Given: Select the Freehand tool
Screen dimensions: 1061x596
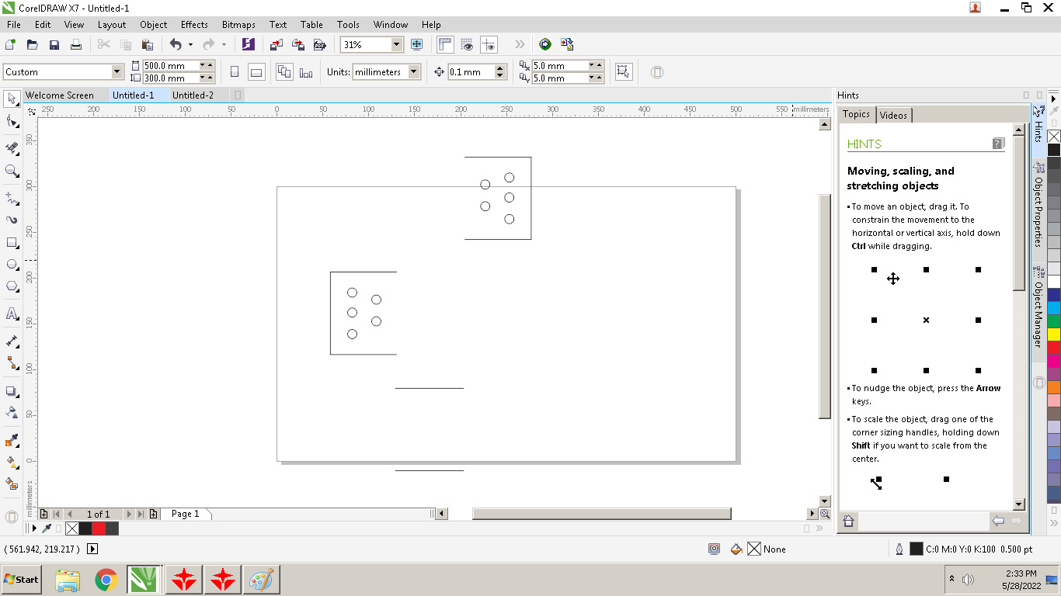Looking at the screenshot, I should (12, 198).
